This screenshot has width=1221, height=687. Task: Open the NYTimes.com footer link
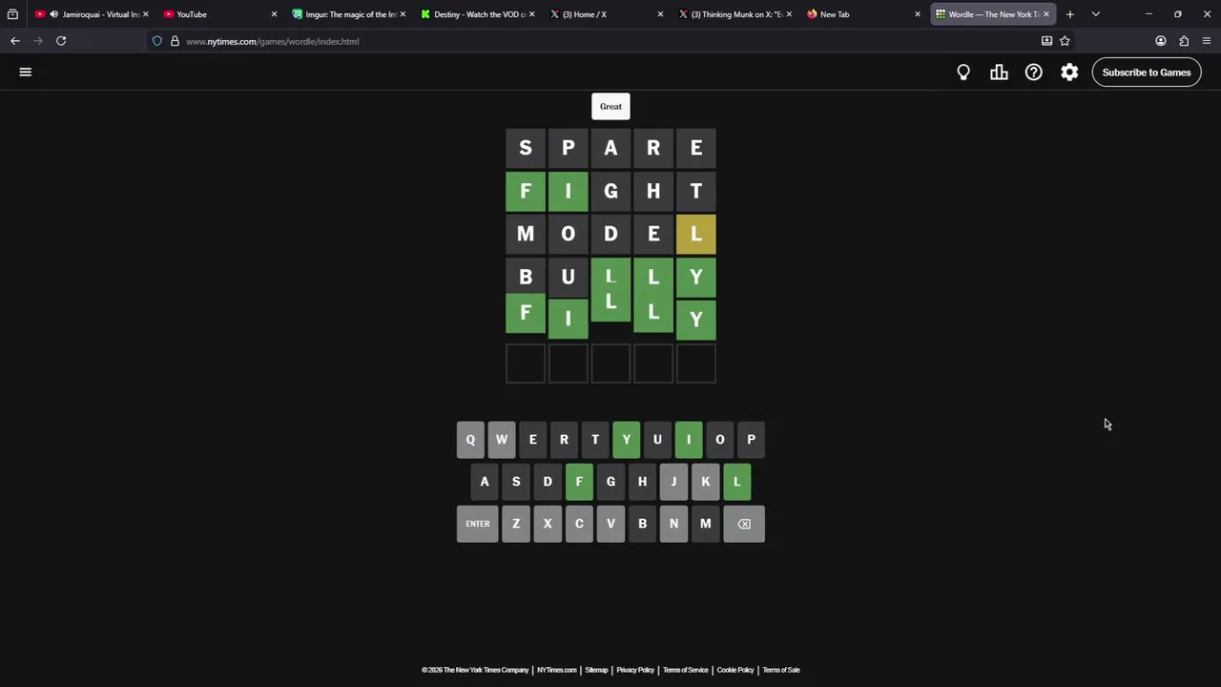(x=557, y=670)
